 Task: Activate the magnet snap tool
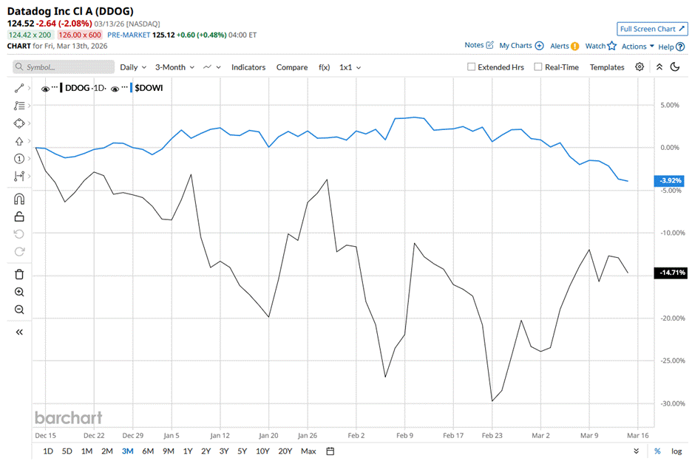(x=19, y=199)
